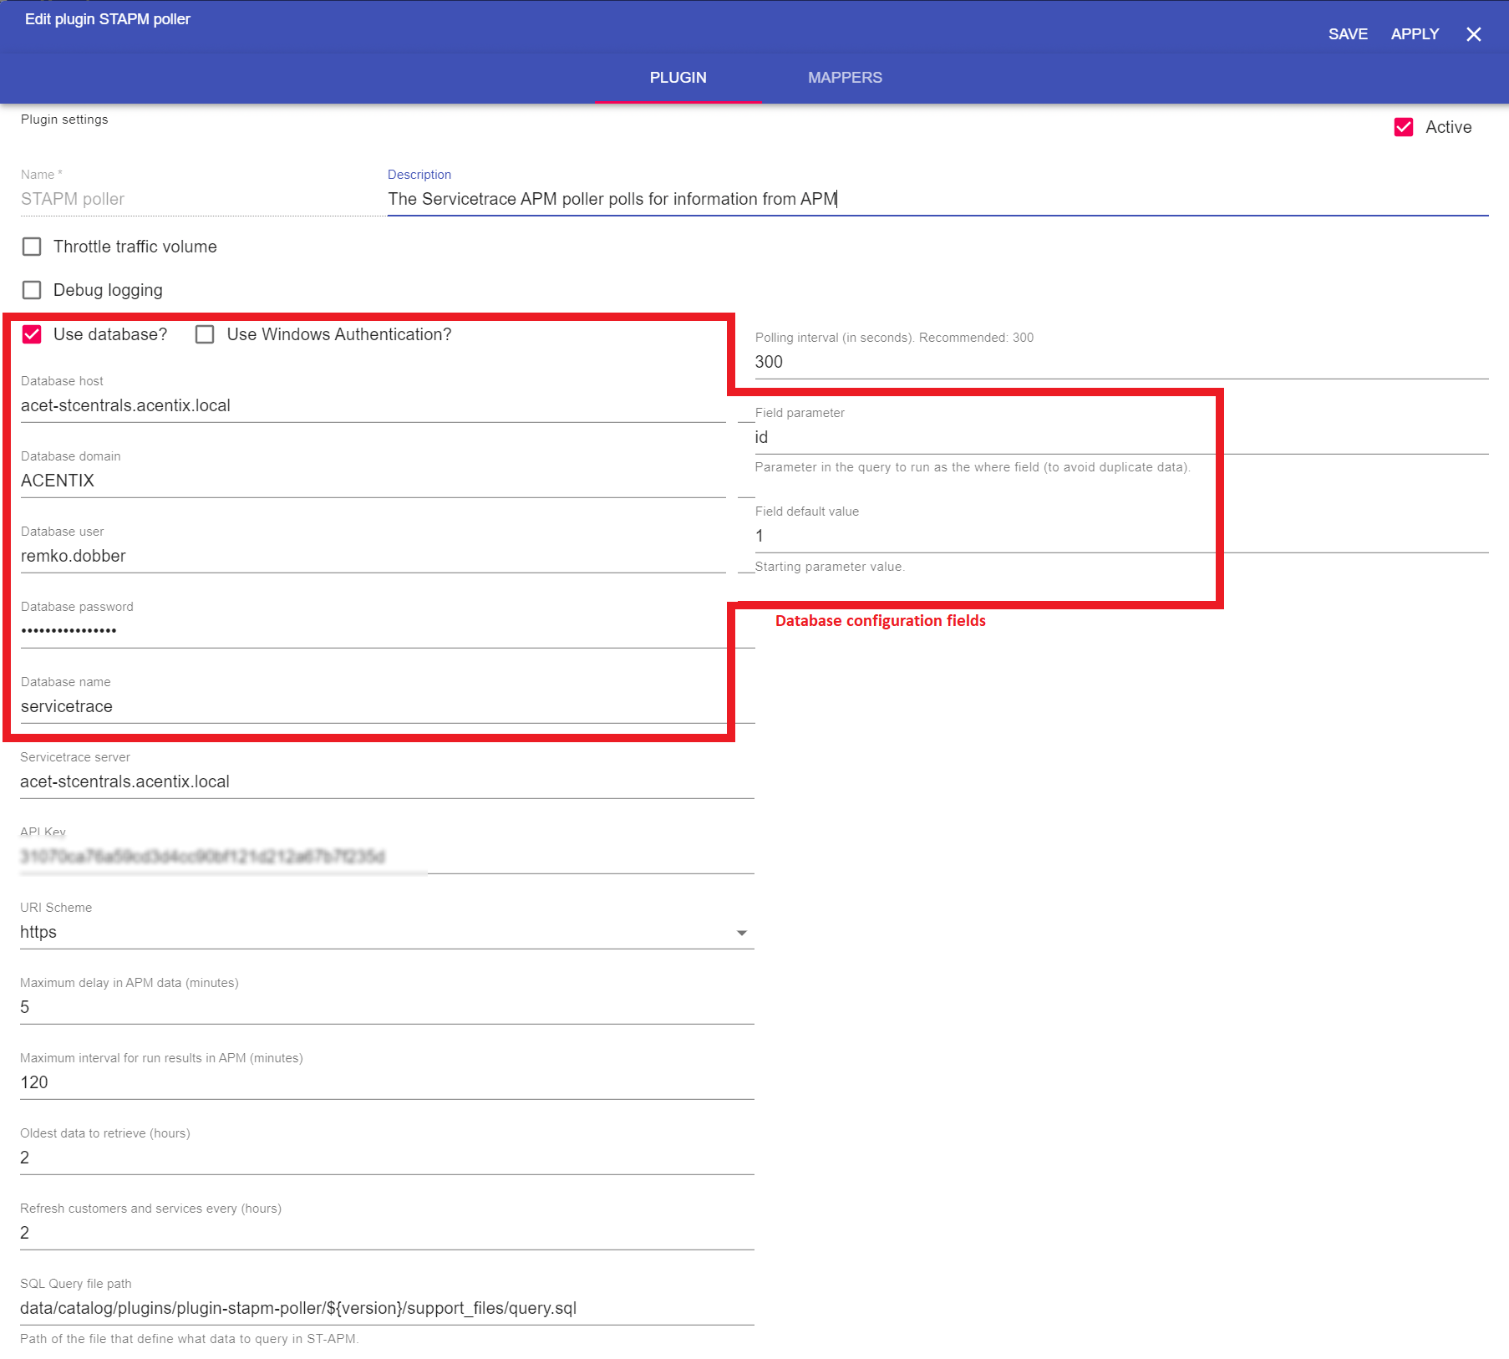This screenshot has width=1509, height=1359.
Task: Enable Throttle traffic volume
Action: tap(32, 247)
